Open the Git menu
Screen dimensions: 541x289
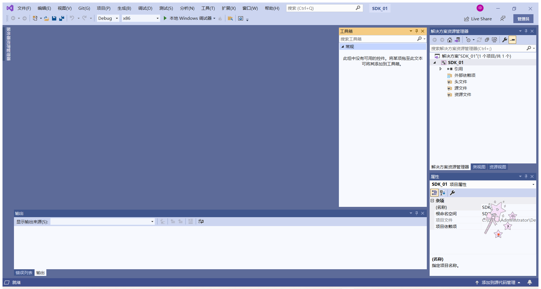[x=84, y=8]
